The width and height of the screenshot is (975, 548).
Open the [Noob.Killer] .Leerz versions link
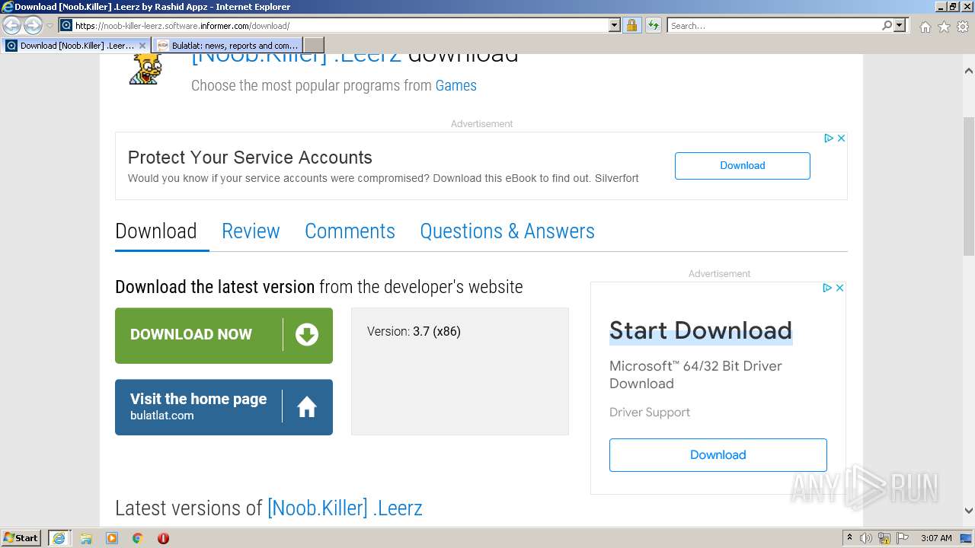coord(344,508)
